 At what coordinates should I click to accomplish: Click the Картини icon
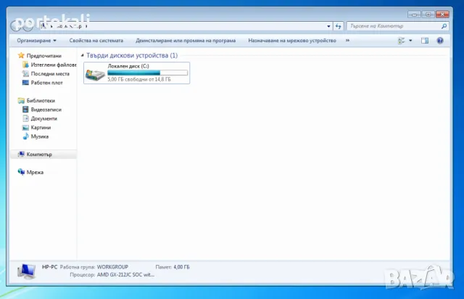click(x=26, y=128)
